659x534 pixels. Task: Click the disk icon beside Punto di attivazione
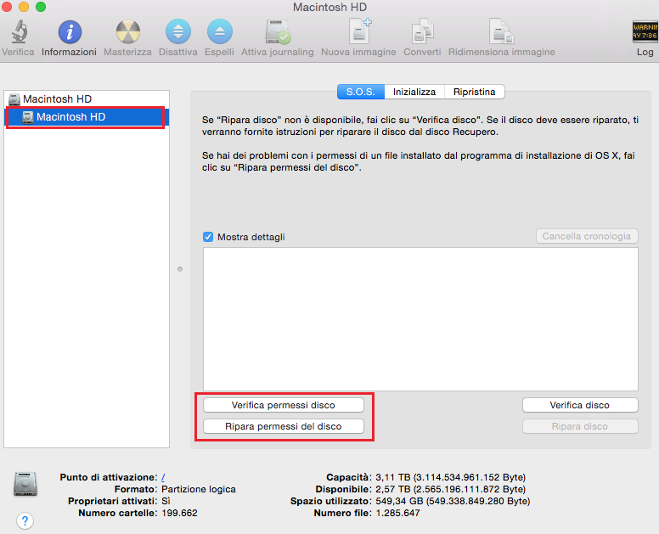tap(25, 484)
